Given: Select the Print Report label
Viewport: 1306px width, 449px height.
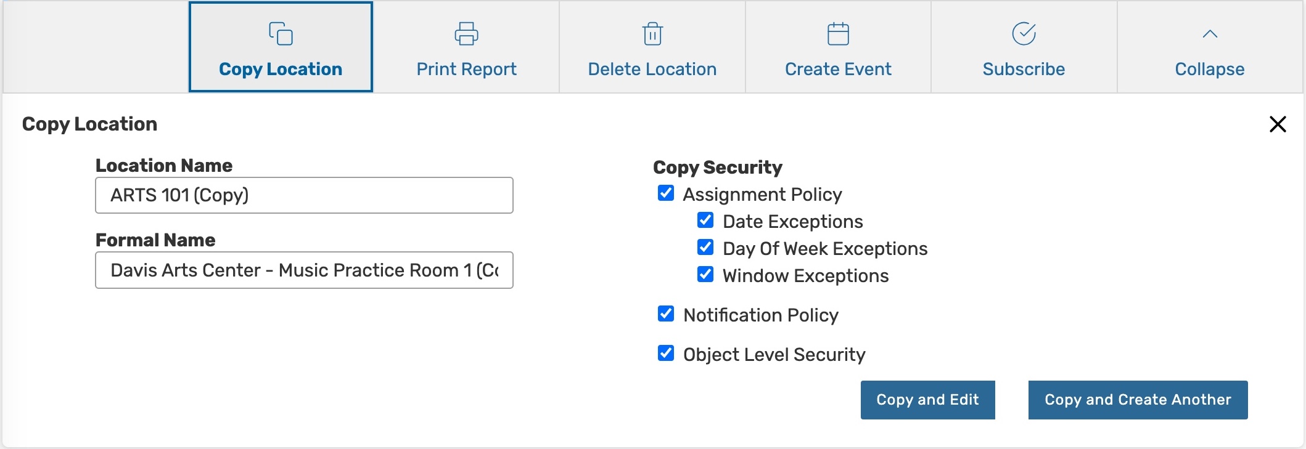Looking at the screenshot, I should (x=466, y=69).
